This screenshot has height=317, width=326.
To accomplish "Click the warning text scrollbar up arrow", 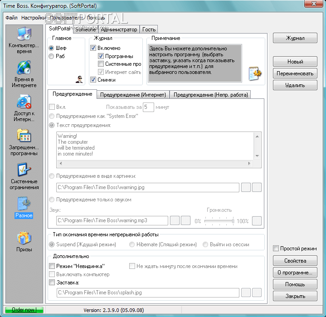I will 257,137.
